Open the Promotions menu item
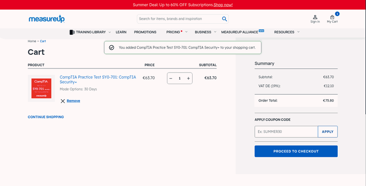 [145, 32]
